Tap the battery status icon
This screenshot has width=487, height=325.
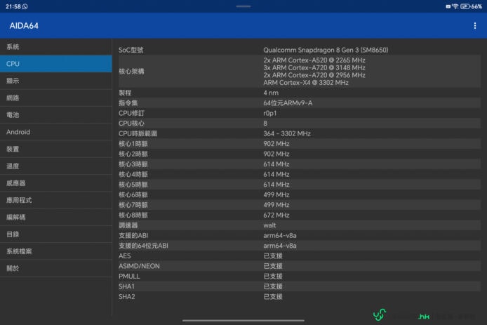[465, 6]
